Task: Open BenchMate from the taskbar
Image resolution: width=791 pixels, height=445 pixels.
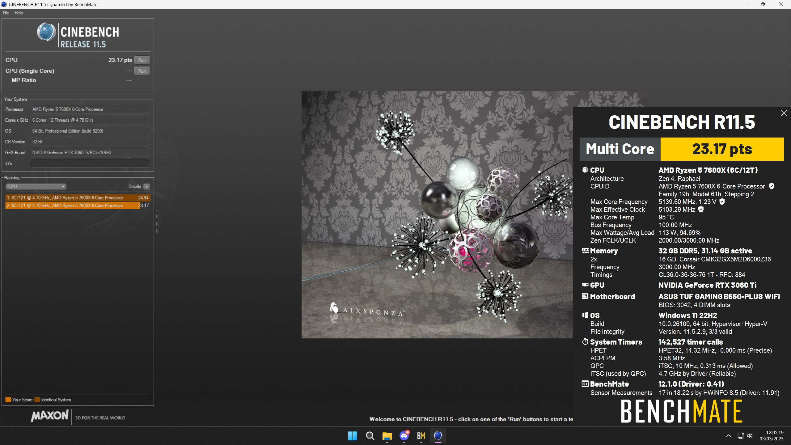Action: point(421,436)
